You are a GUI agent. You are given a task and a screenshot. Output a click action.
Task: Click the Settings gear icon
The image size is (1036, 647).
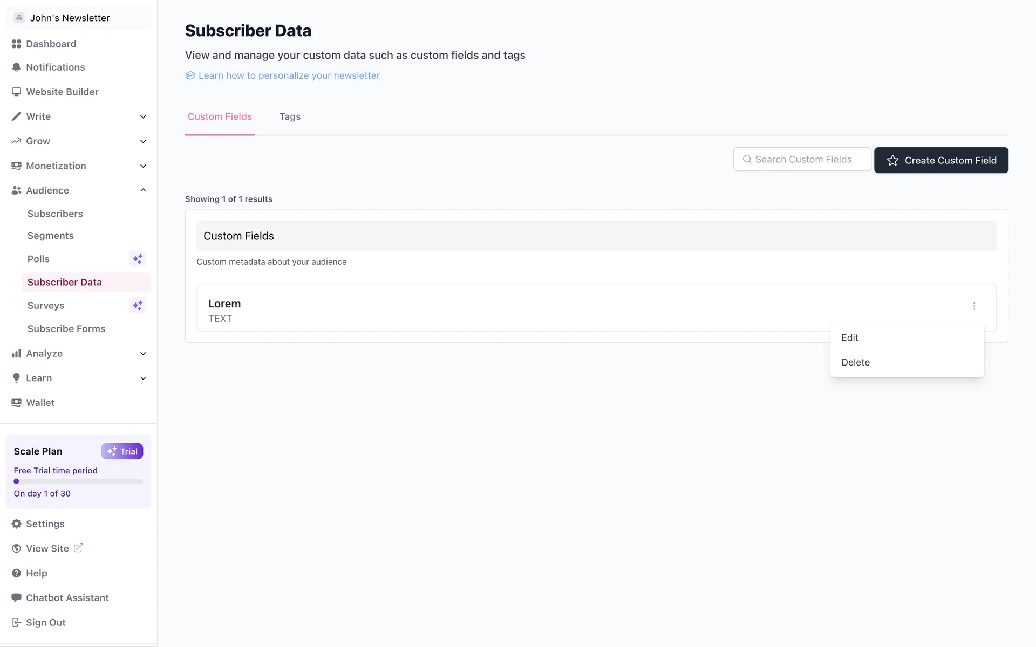click(x=16, y=524)
